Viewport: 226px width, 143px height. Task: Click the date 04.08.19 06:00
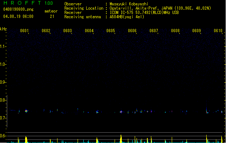[18, 16]
